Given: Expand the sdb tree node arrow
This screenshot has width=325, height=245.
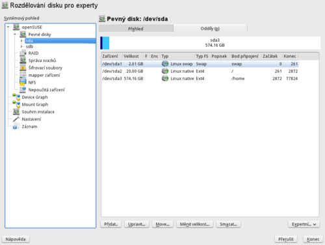Looking at the screenshot, I should tap(21, 46).
